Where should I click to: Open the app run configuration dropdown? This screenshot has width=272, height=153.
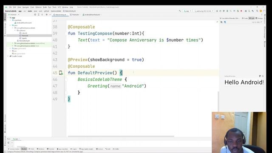tap(187, 11)
